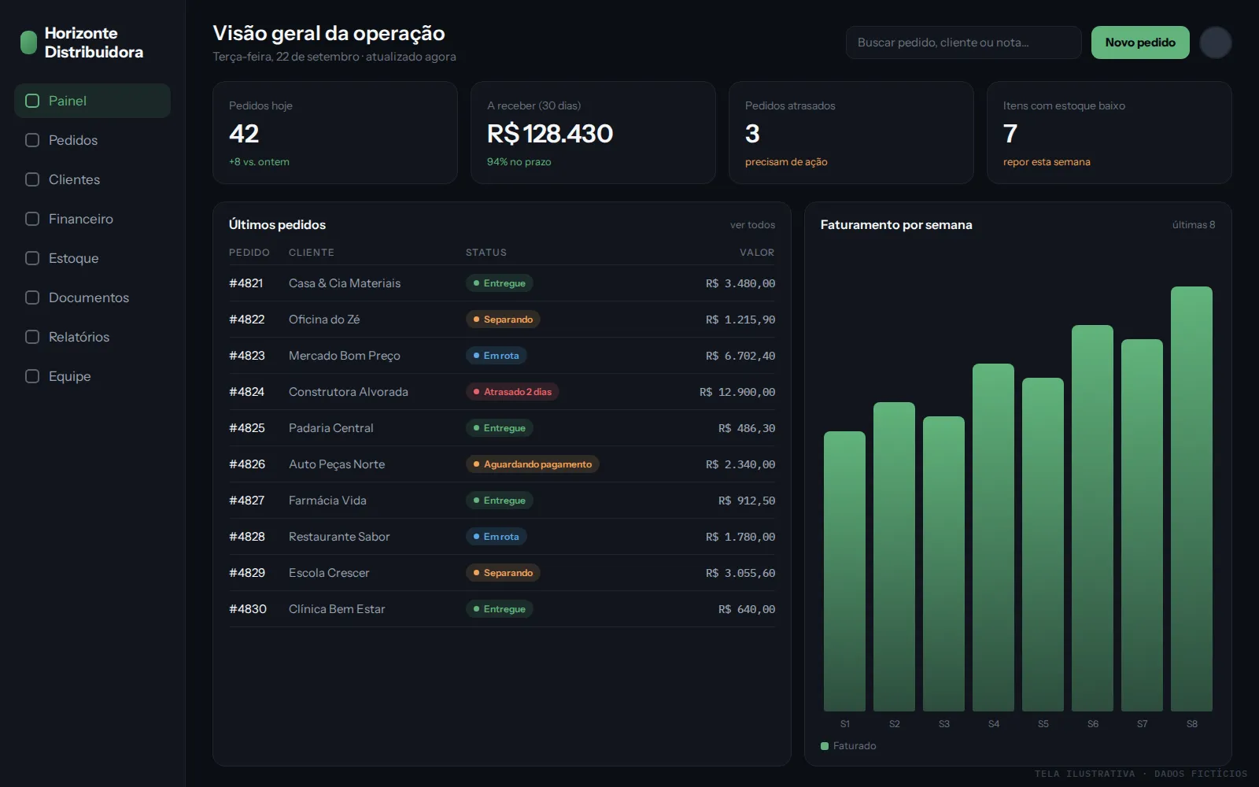Screen dimensions: 1259x787
Task: Click the 'Entregue' status of Casa & Cia Materiais
Action: coord(500,283)
